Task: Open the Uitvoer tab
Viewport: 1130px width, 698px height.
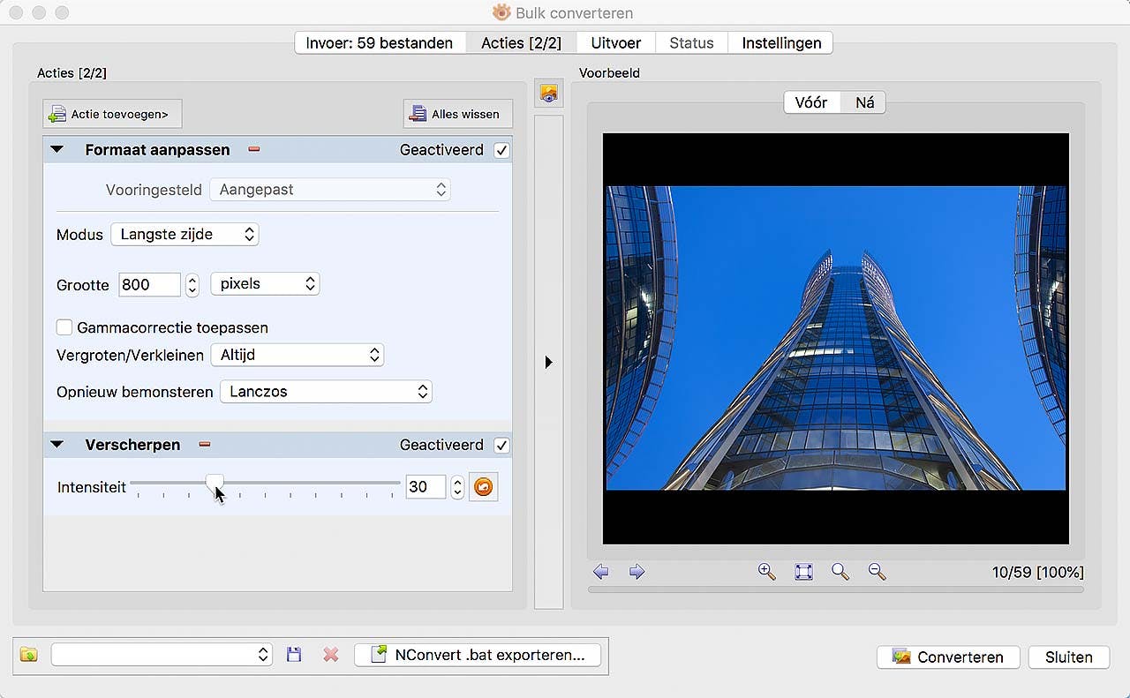Action: point(615,42)
